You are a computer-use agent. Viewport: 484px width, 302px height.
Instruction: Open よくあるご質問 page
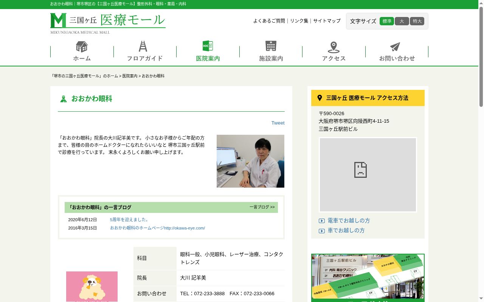(269, 21)
